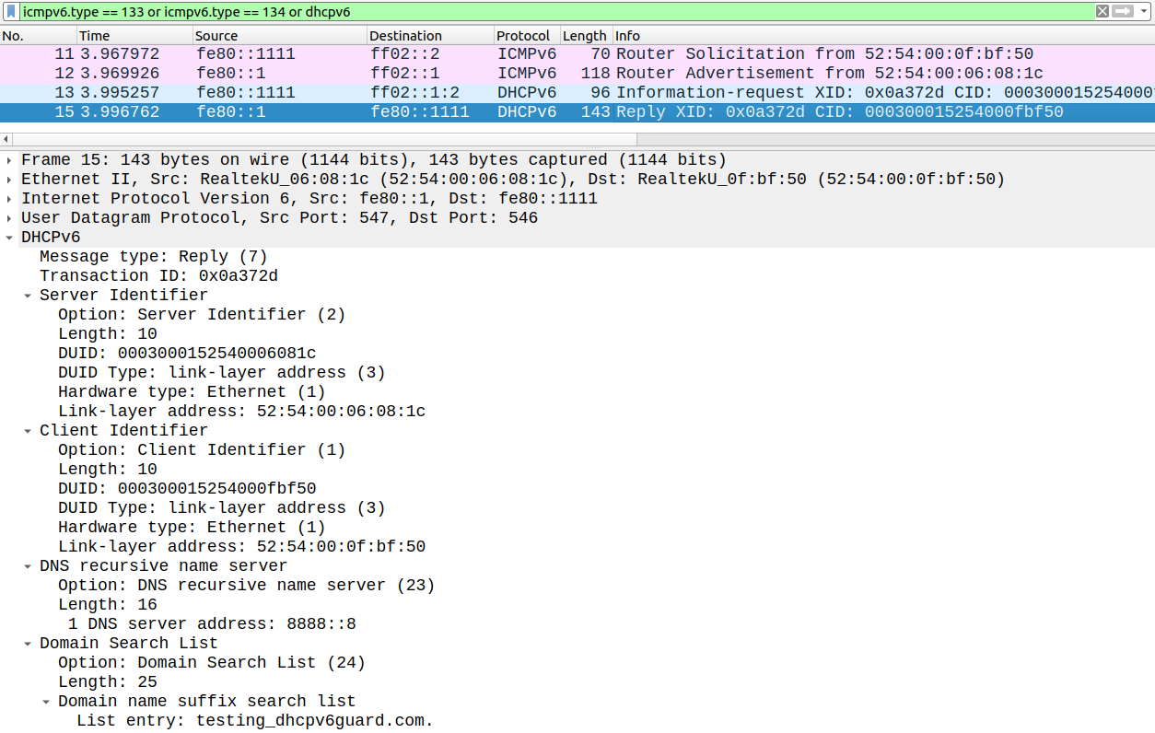Click destination ff02::1:2 in packet list
1155x733 pixels.
coord(415,93)
